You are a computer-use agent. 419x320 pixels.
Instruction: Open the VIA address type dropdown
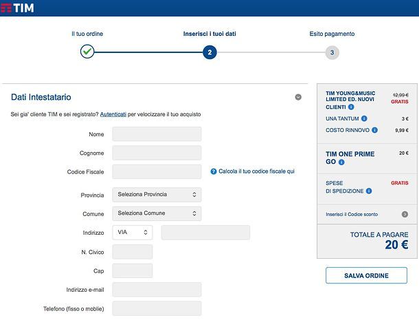click(133, 233)
